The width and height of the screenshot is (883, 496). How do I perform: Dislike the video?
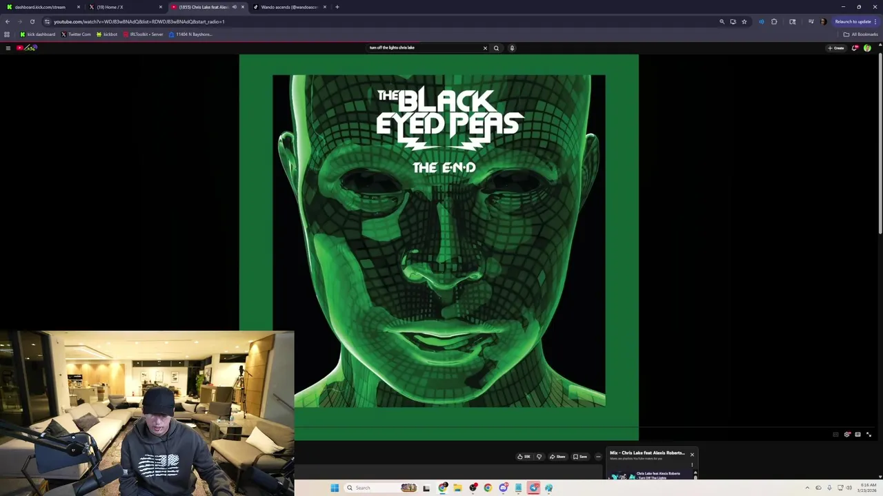point(539,456)
